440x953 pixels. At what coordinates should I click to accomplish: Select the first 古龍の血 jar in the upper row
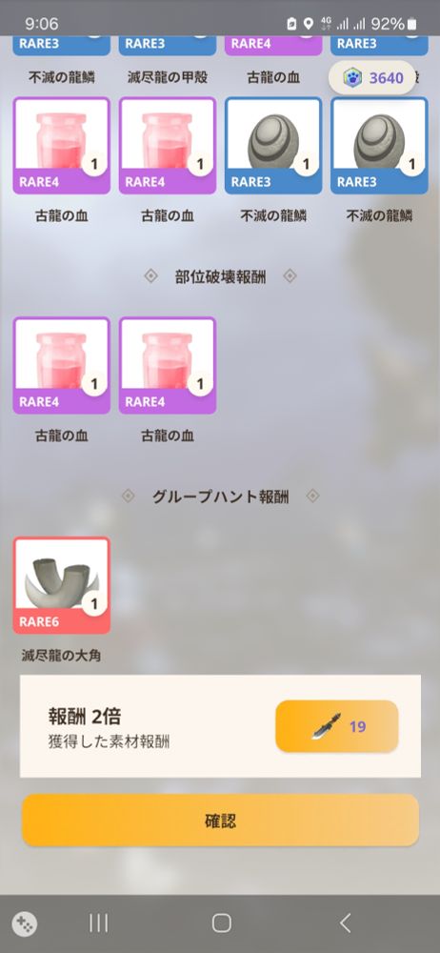[x=61, y=145]
